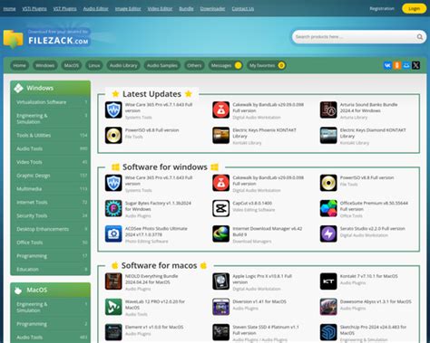
Task: Open Audio Samples in green navigation bar
Action: tap(162, 65)
